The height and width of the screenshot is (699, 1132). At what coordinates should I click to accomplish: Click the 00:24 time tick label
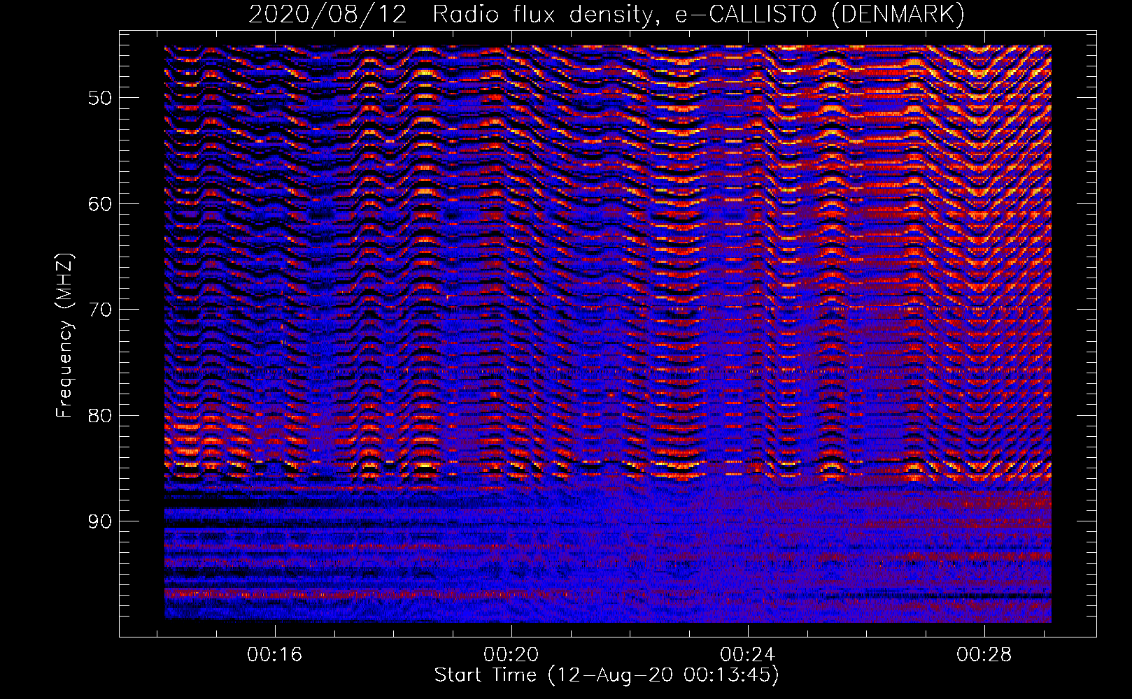747,655
